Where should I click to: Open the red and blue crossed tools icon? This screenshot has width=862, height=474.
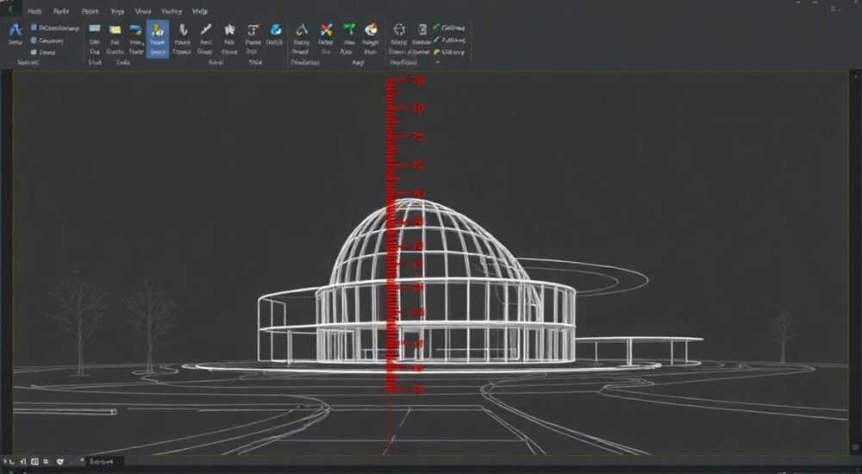click(x=326, y=29)
